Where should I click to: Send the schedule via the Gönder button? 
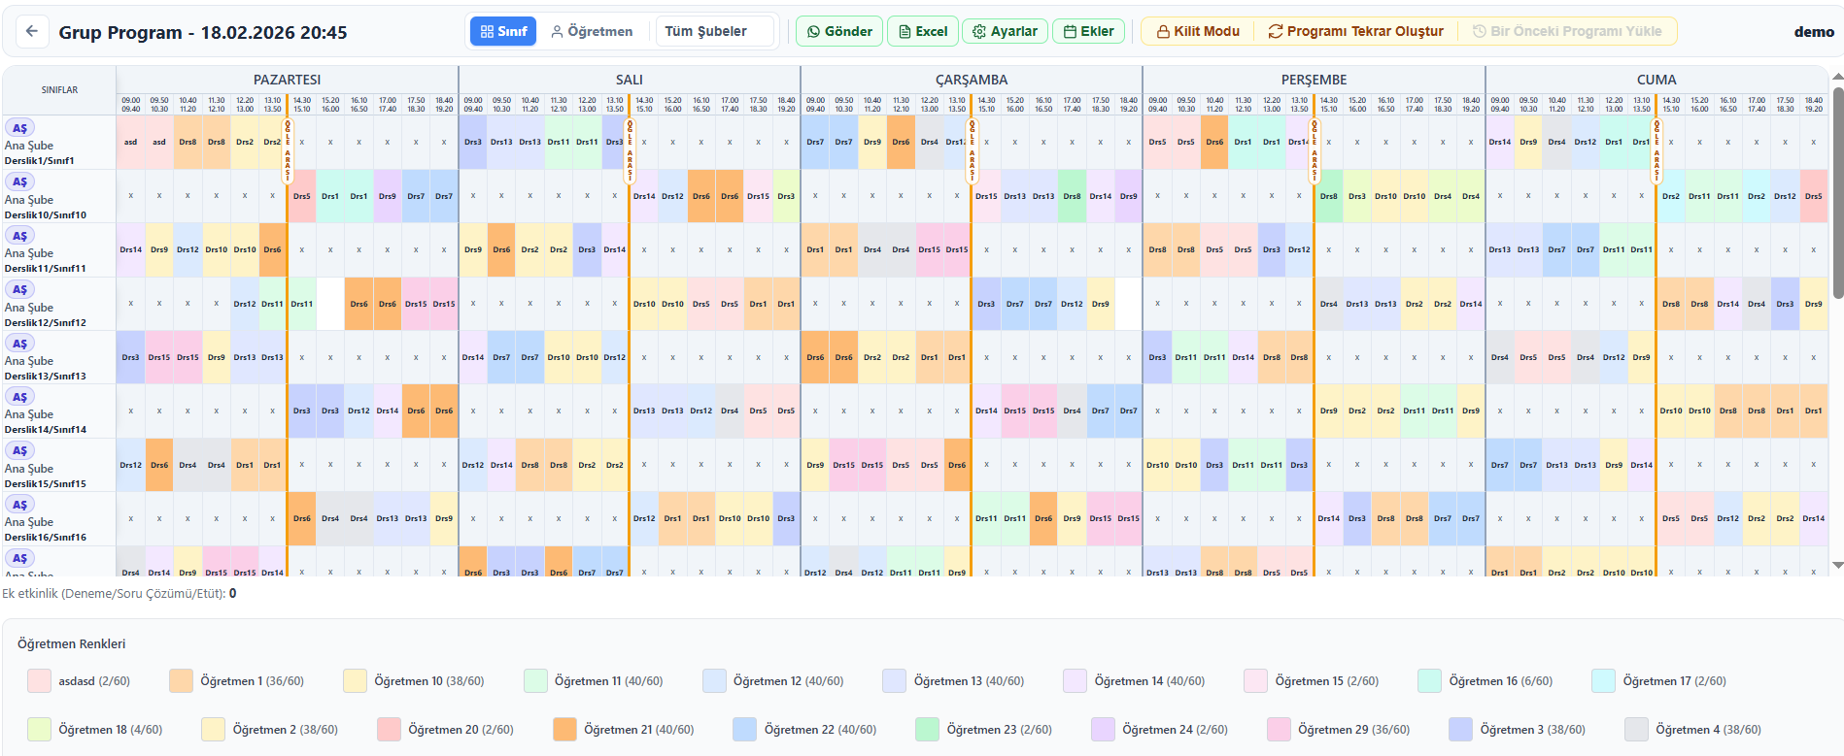click(x=839, y=31)
